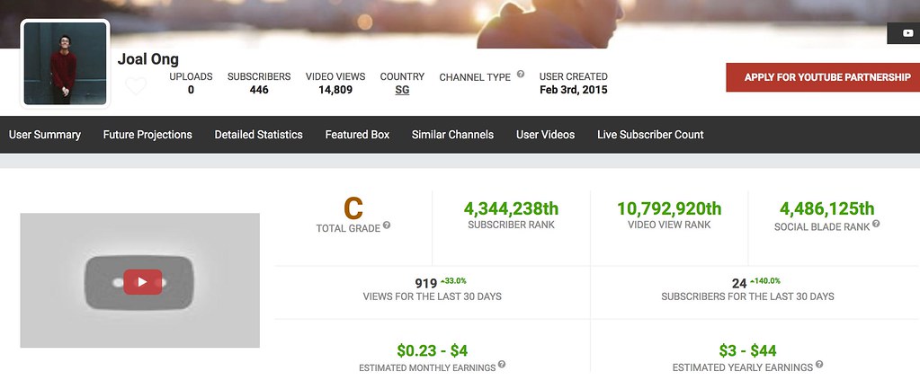Click the 10,792,920th video view rank
The width and height of the screenshot is (920, 389).
[669, 208]
